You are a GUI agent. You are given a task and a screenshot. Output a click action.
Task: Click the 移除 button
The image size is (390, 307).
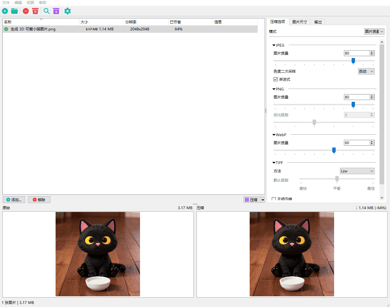pos(39,200)
